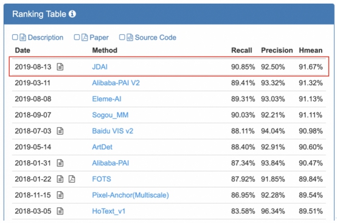The height and width of the screenshot is (223, 337).
Task: Open the description icon for Alibaba-PAI row
Action: point(60,163)
